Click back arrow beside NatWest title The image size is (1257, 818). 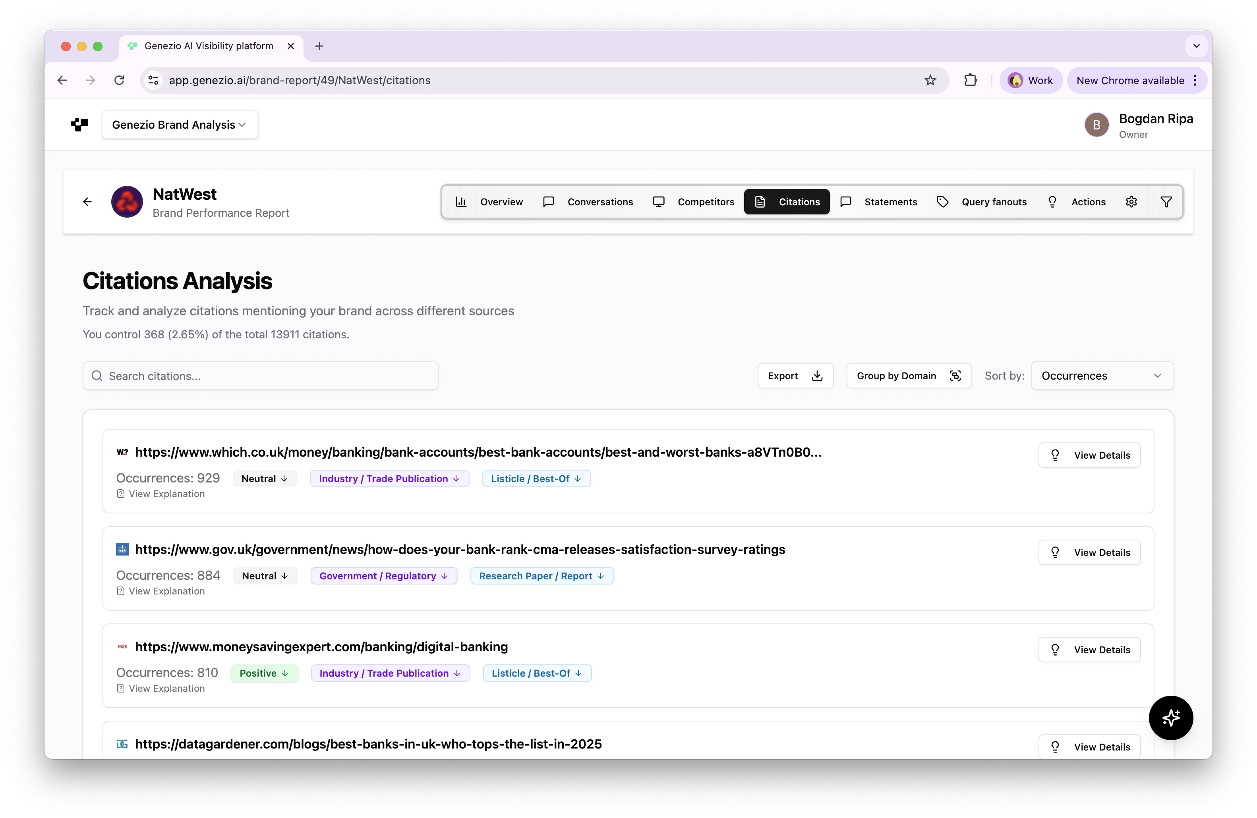[x=87, y=202]
